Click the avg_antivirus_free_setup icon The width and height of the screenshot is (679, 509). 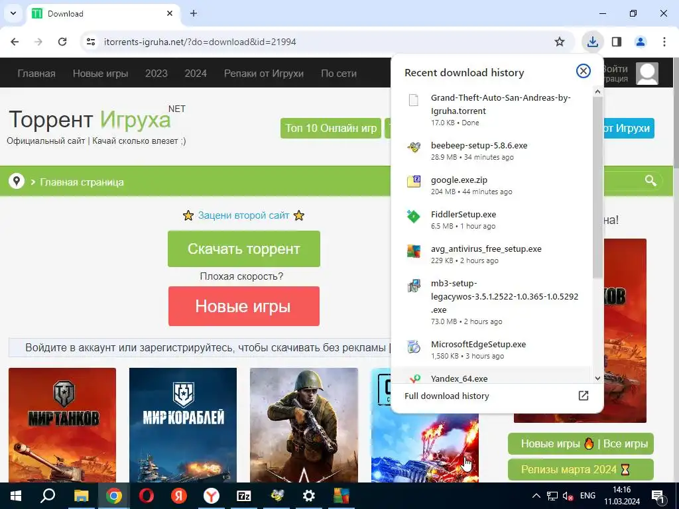pos(414,251)
